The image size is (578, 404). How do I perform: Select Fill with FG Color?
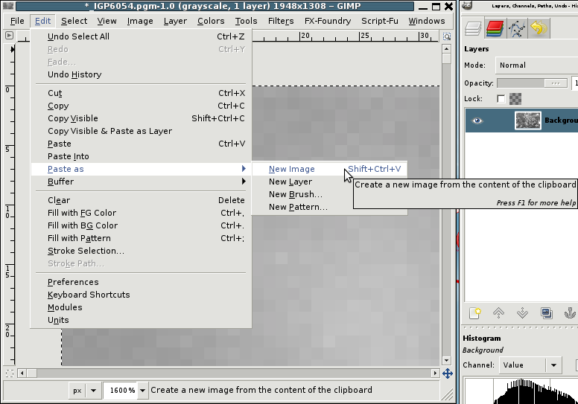[142, 213]
